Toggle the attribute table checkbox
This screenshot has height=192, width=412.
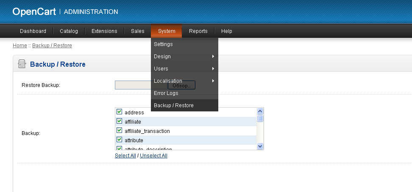tap(119, 140)
